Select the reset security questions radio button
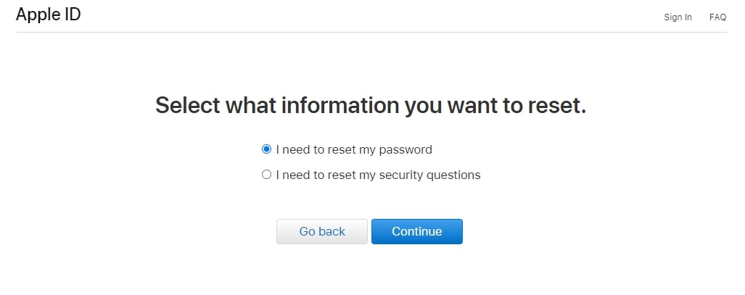 pos(266,175)
